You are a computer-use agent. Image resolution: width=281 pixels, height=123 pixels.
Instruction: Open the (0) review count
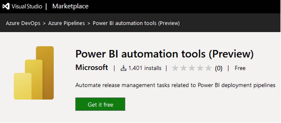(219, 68)
